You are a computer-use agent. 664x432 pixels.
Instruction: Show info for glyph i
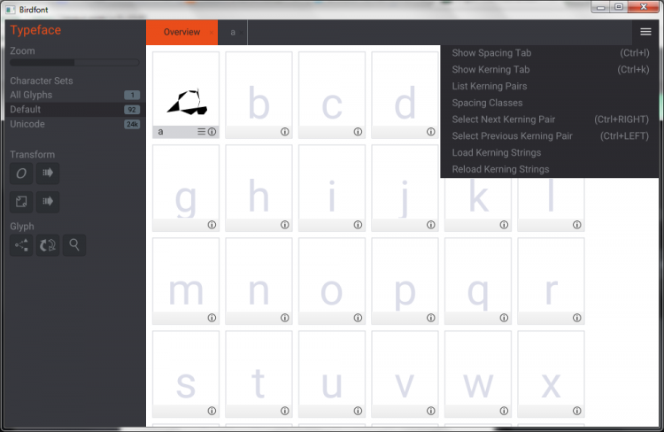point(358,225)
